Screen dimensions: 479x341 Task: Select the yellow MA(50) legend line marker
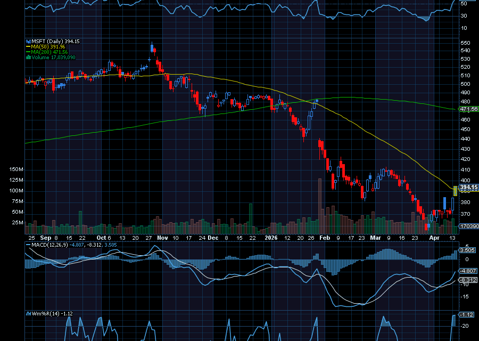(28, 46)
